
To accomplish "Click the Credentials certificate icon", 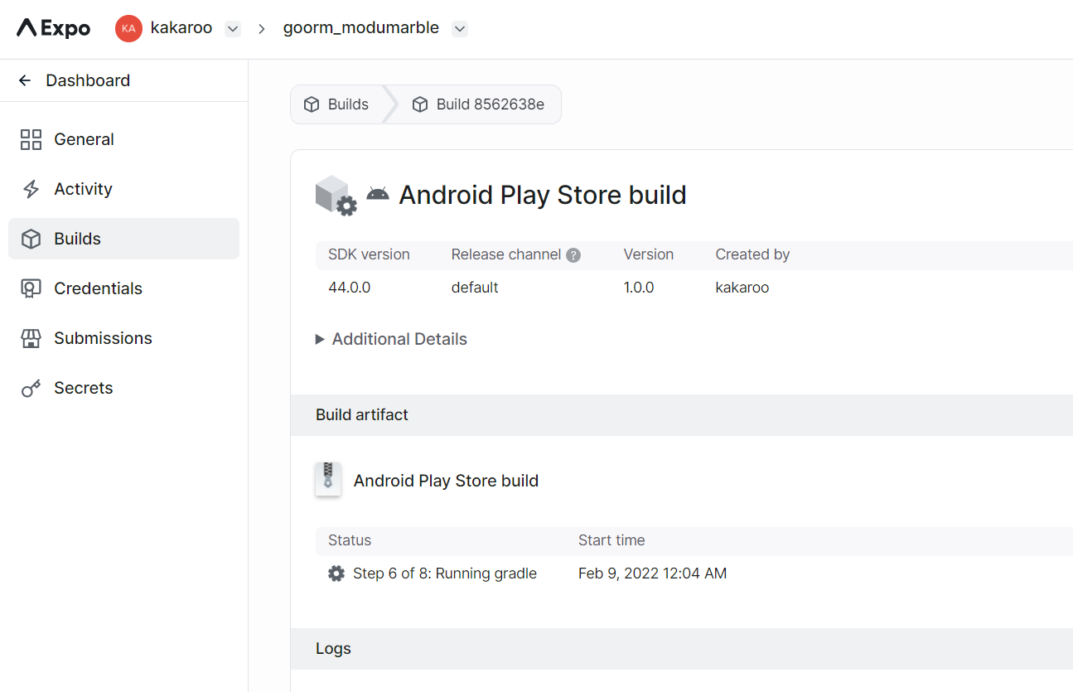I will click(x=31, y=288).
